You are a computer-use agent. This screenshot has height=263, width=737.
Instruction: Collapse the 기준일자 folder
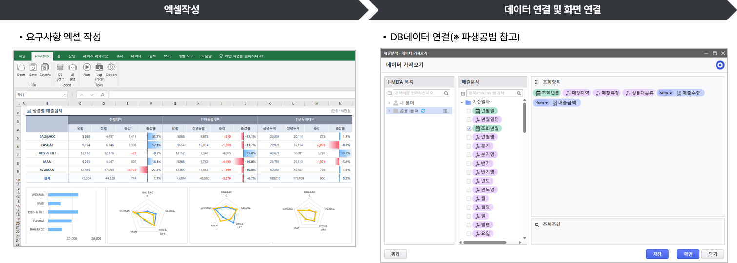pos(462,102)
